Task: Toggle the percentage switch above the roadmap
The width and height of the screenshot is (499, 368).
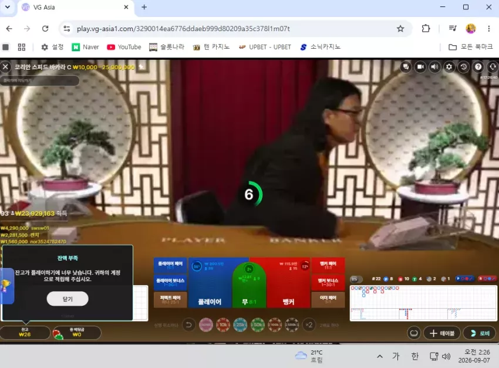Action: pyautogui.click(x=356, y=279)
